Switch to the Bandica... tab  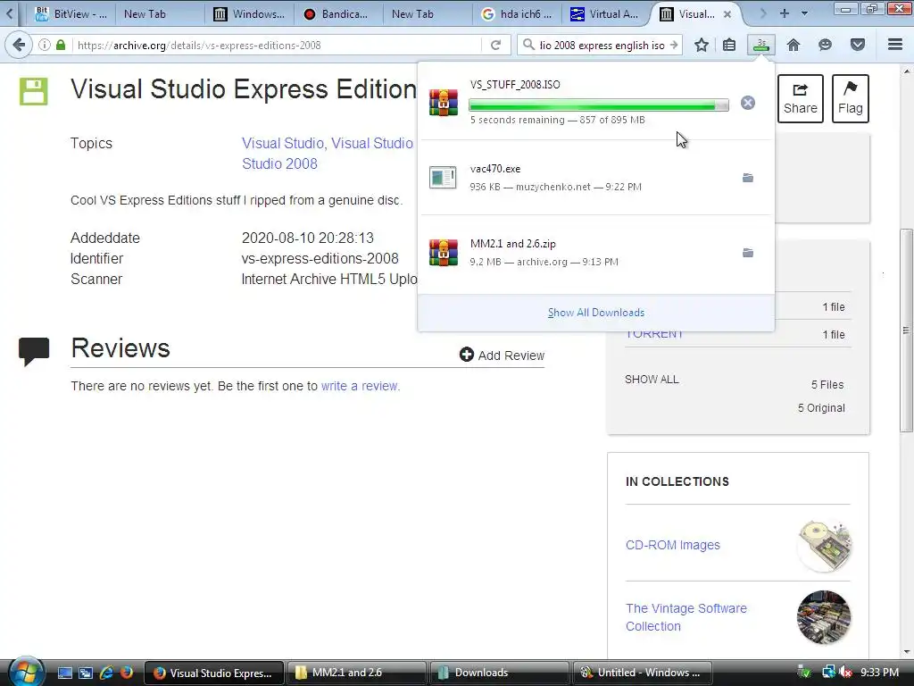click(x=338, y=14)
